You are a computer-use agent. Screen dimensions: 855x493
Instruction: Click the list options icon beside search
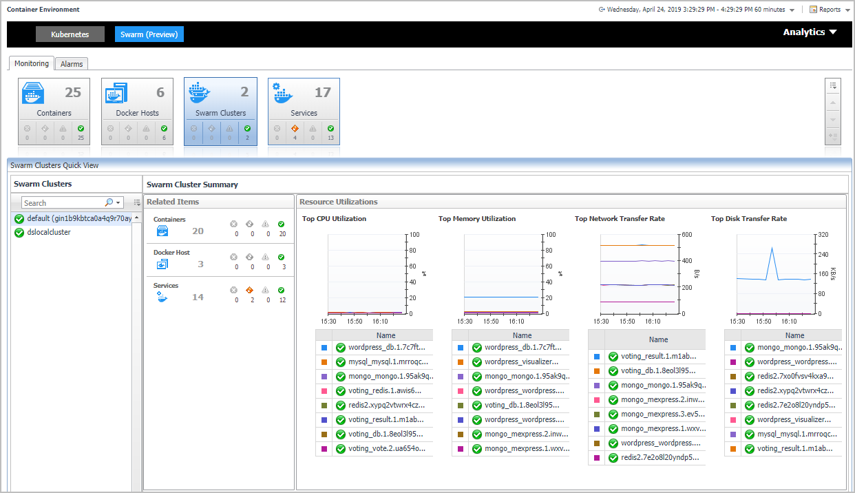(x=136, y=202)
